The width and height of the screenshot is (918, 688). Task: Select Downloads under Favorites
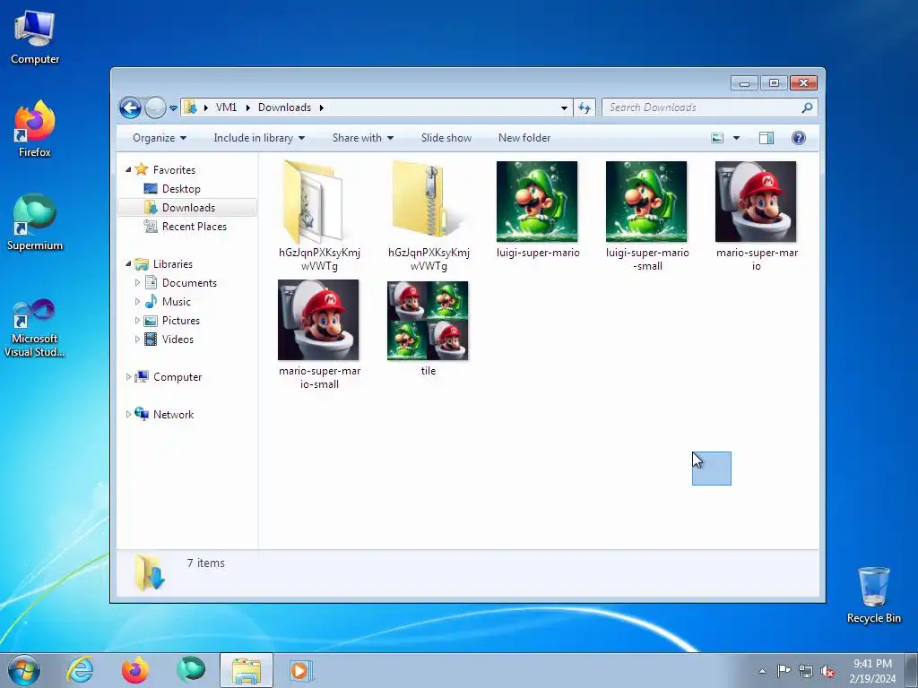tap(188, 208)
